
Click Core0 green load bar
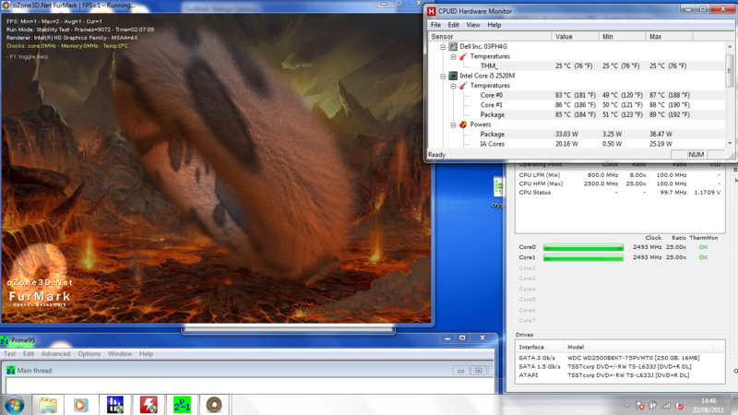point(583,247)
